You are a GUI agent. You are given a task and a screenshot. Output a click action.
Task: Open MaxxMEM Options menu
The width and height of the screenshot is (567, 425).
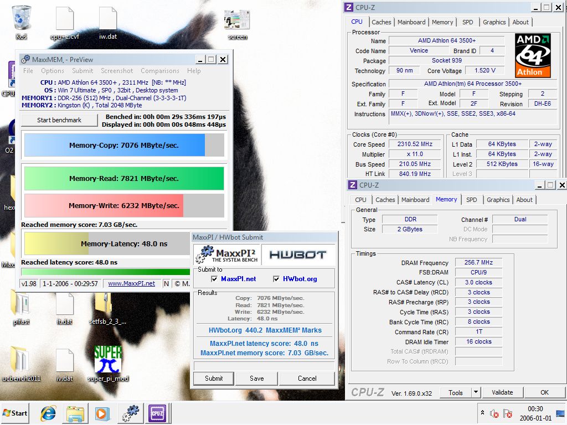click(53, 71)
